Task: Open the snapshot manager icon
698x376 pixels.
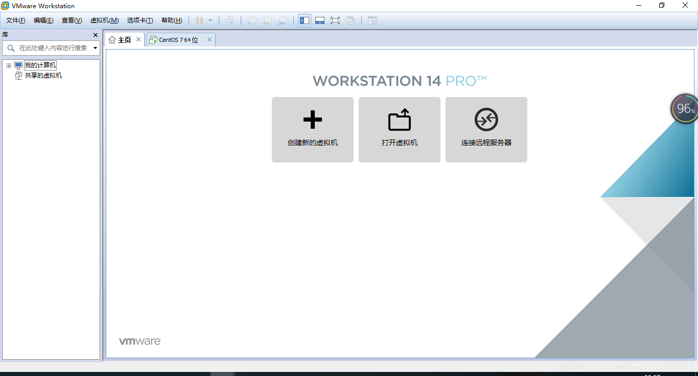Action: pos(283,20)
